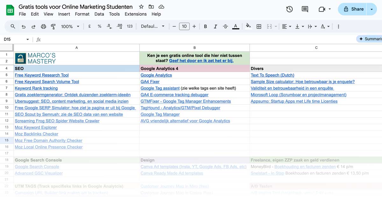Open the Insert menu
382x197 pixels.
pos(64,14)
